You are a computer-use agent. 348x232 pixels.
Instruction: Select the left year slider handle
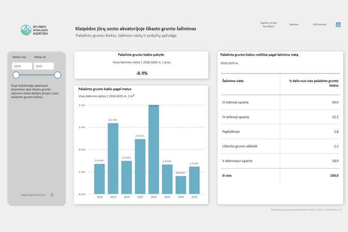coord(16,75)
